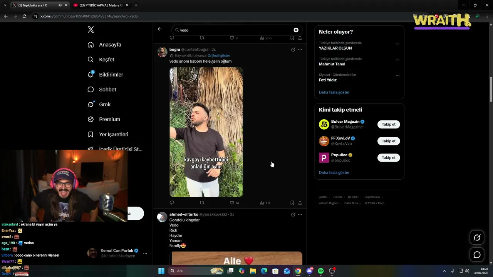Open Grok action on bugra's post
The width and height of the screenshot is (493, 277).
(293, 50)
